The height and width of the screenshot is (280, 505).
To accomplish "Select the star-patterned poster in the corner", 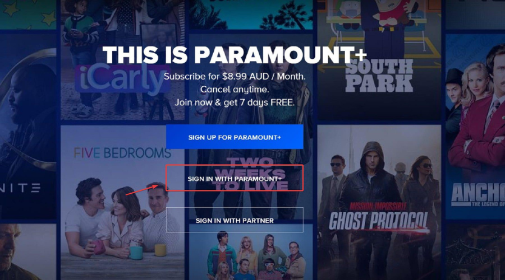I will (28, 14).
